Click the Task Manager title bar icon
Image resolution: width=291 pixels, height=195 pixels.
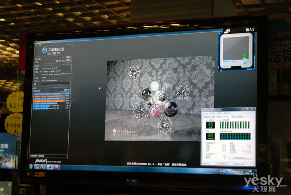203,110
